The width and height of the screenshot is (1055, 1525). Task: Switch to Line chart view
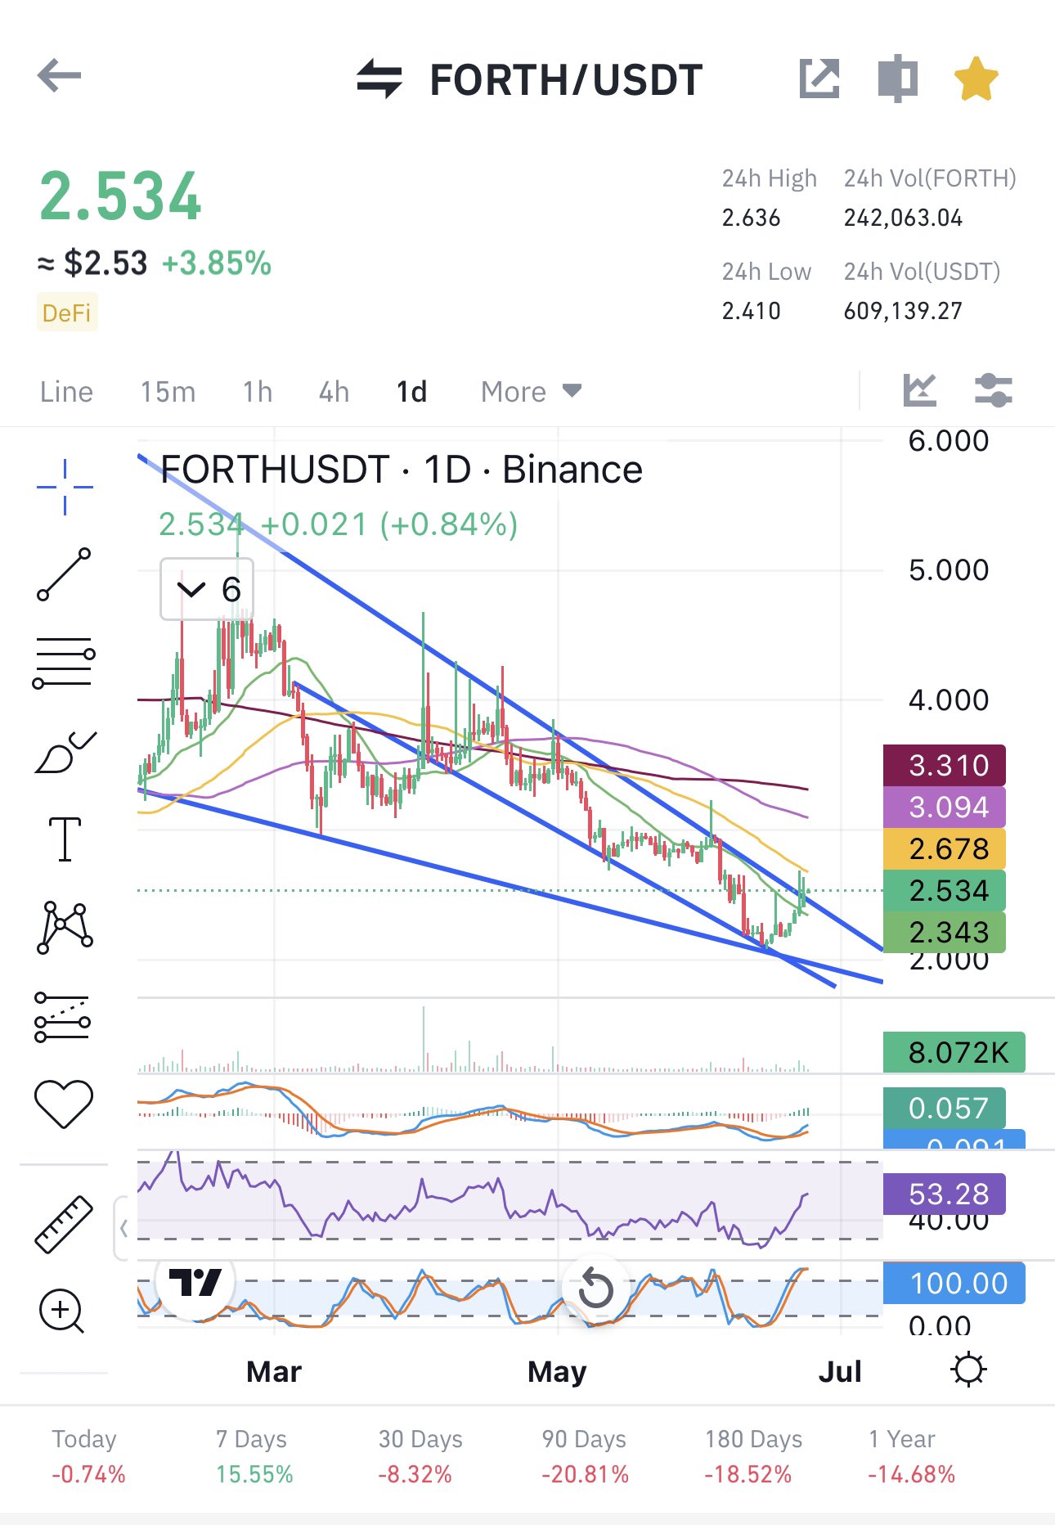pos(66,392)
